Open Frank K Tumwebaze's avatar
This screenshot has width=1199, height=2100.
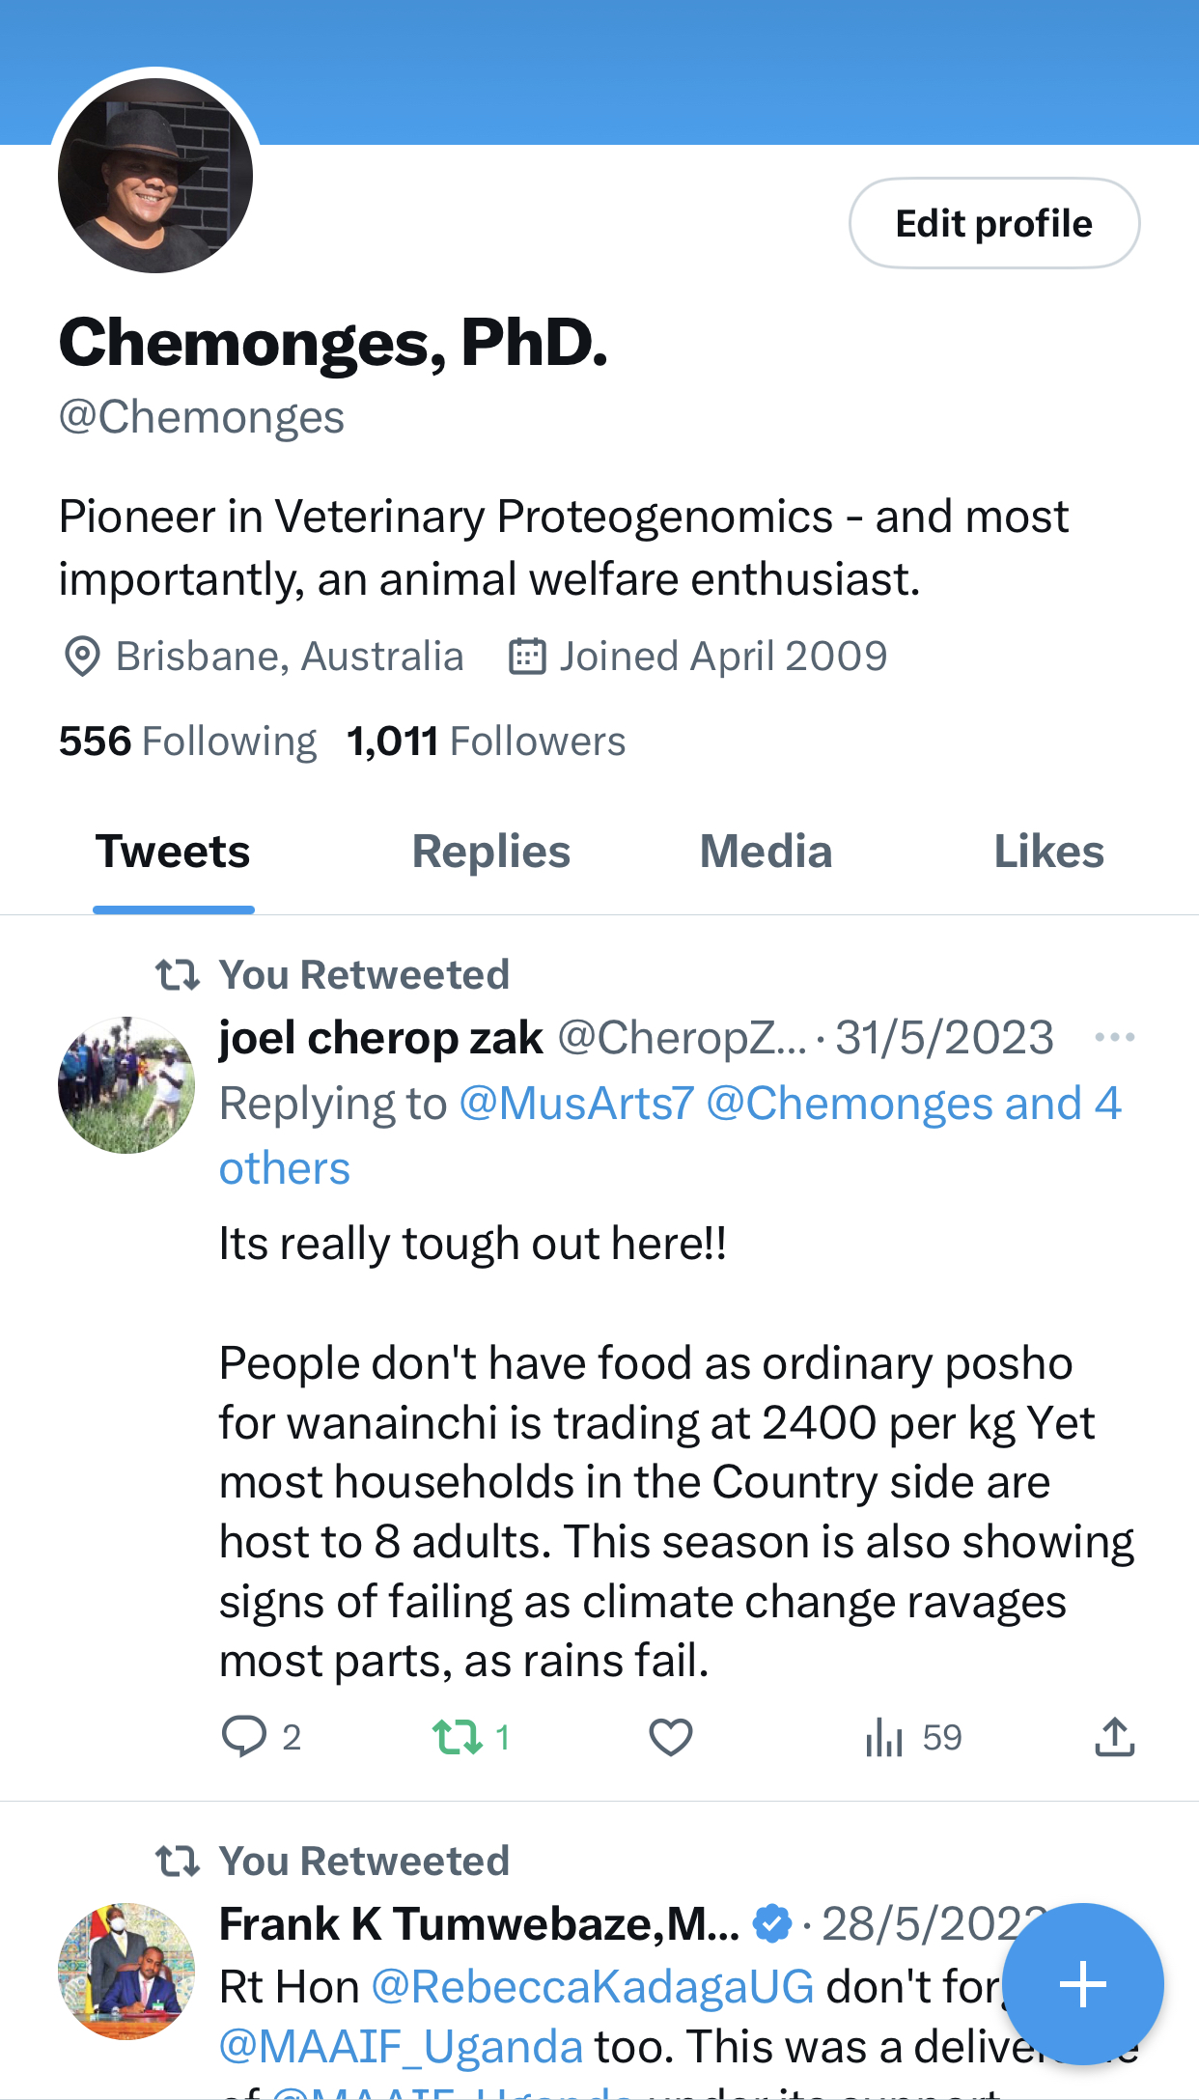126,1971
